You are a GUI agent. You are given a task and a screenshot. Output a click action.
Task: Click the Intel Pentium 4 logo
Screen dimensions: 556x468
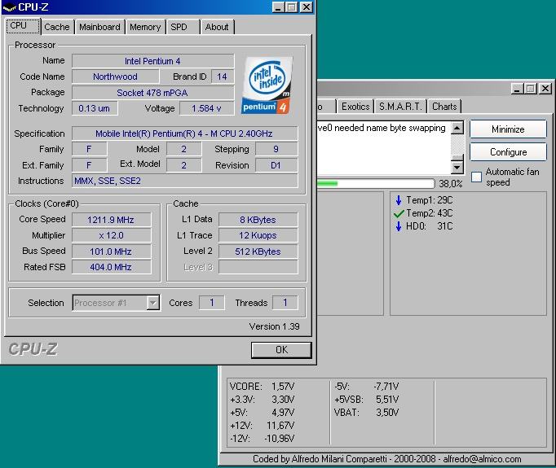click(x=267, y=85)
